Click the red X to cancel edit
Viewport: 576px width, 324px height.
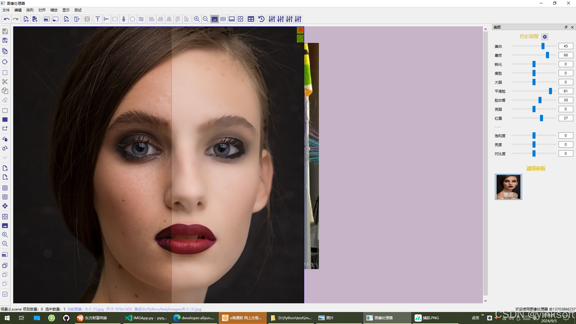point(300,30)
